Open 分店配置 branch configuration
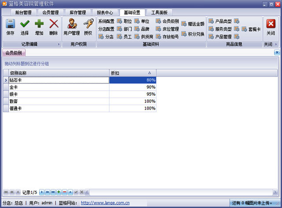Image resolution: width=282 pixels, height=208 pixels. coord(106,29)
